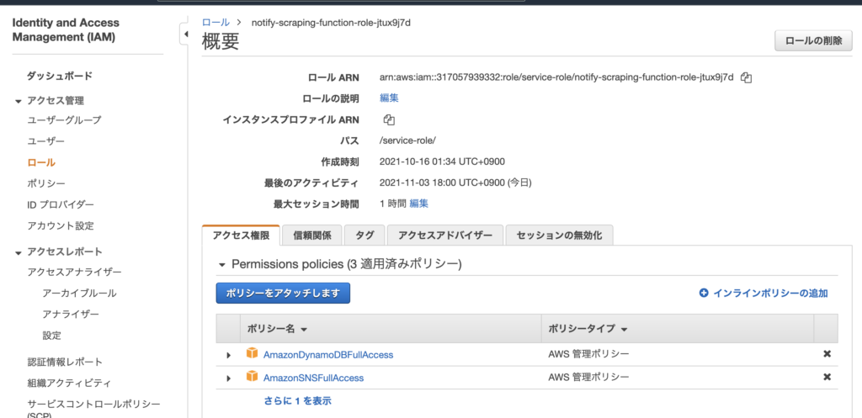Click the plus icon beside インラインポリシーの追加
The width and height of the screenshot is (862, 418).
[x=704, y=294]
